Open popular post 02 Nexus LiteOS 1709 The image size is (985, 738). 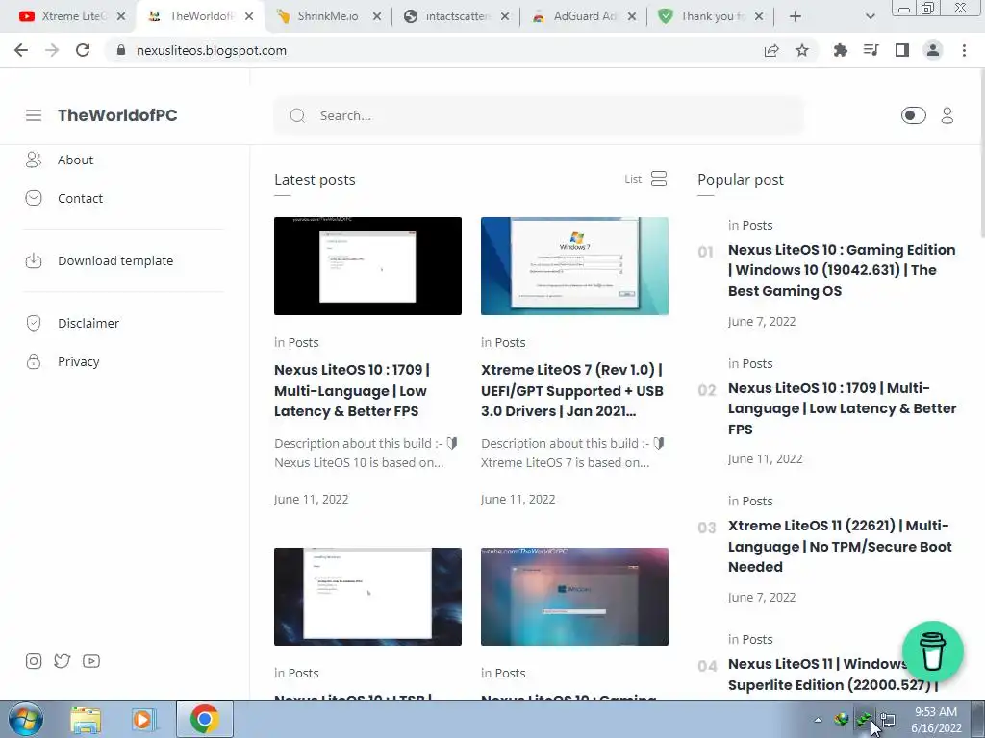click(x=843, y=408)
